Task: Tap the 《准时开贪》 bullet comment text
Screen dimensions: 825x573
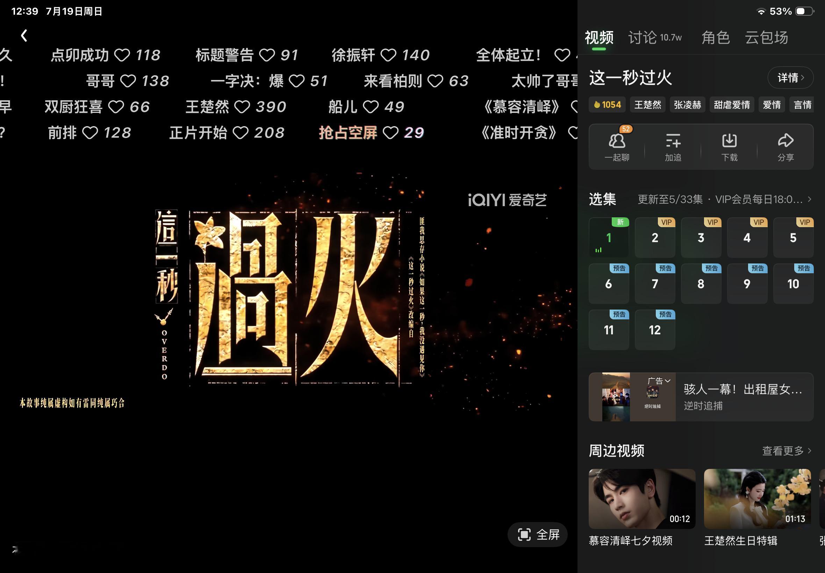Action: coord(519,133)
